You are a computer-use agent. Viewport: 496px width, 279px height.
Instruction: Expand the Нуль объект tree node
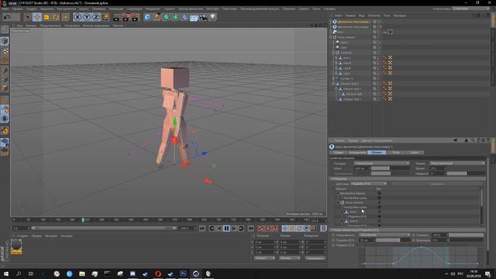tap(331, 37)
